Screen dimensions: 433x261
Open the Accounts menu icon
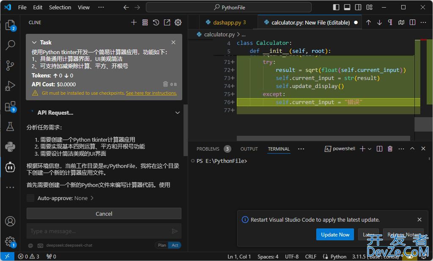[10, 221]
